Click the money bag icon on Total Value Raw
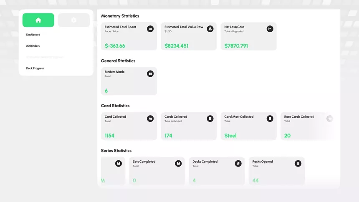 tap(210, 29)
